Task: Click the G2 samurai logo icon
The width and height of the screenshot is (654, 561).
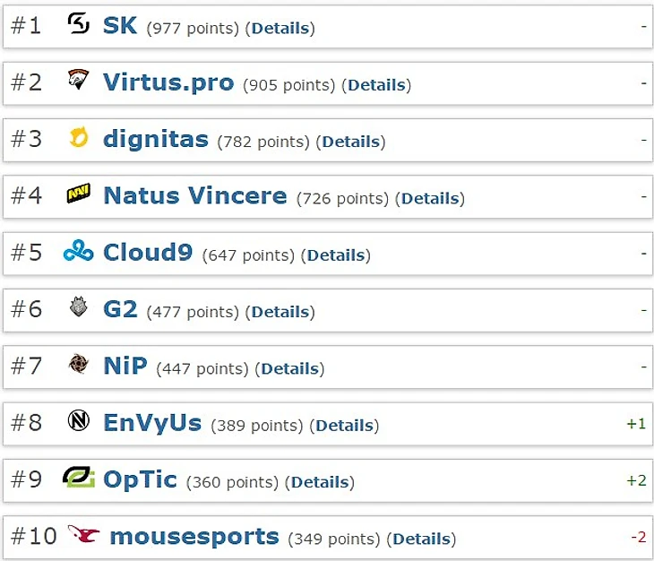Action: [x=79, y=308]
